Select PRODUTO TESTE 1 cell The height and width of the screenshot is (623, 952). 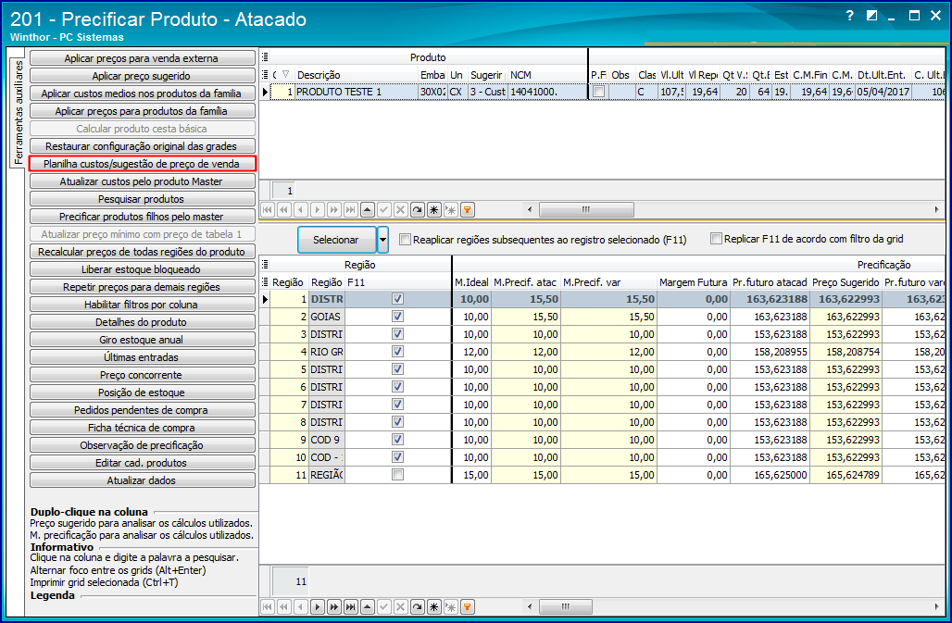point(357,92)
